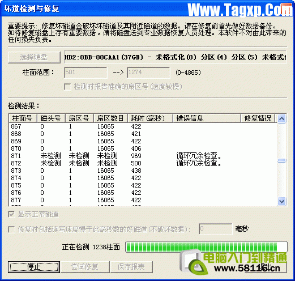This screenshot has width=295, height=281.
Task: Click the 438 time value in row 873
Action: pyautogui.click(x=136, y=171)
